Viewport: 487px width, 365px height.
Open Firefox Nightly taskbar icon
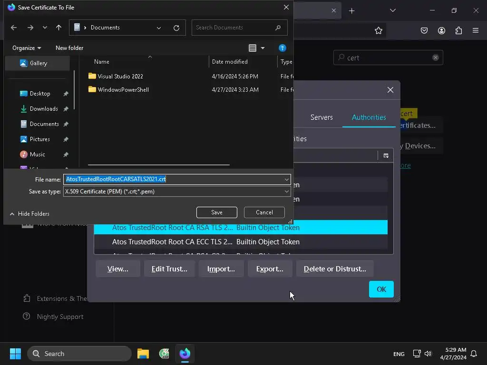click(x=185, y=354)
